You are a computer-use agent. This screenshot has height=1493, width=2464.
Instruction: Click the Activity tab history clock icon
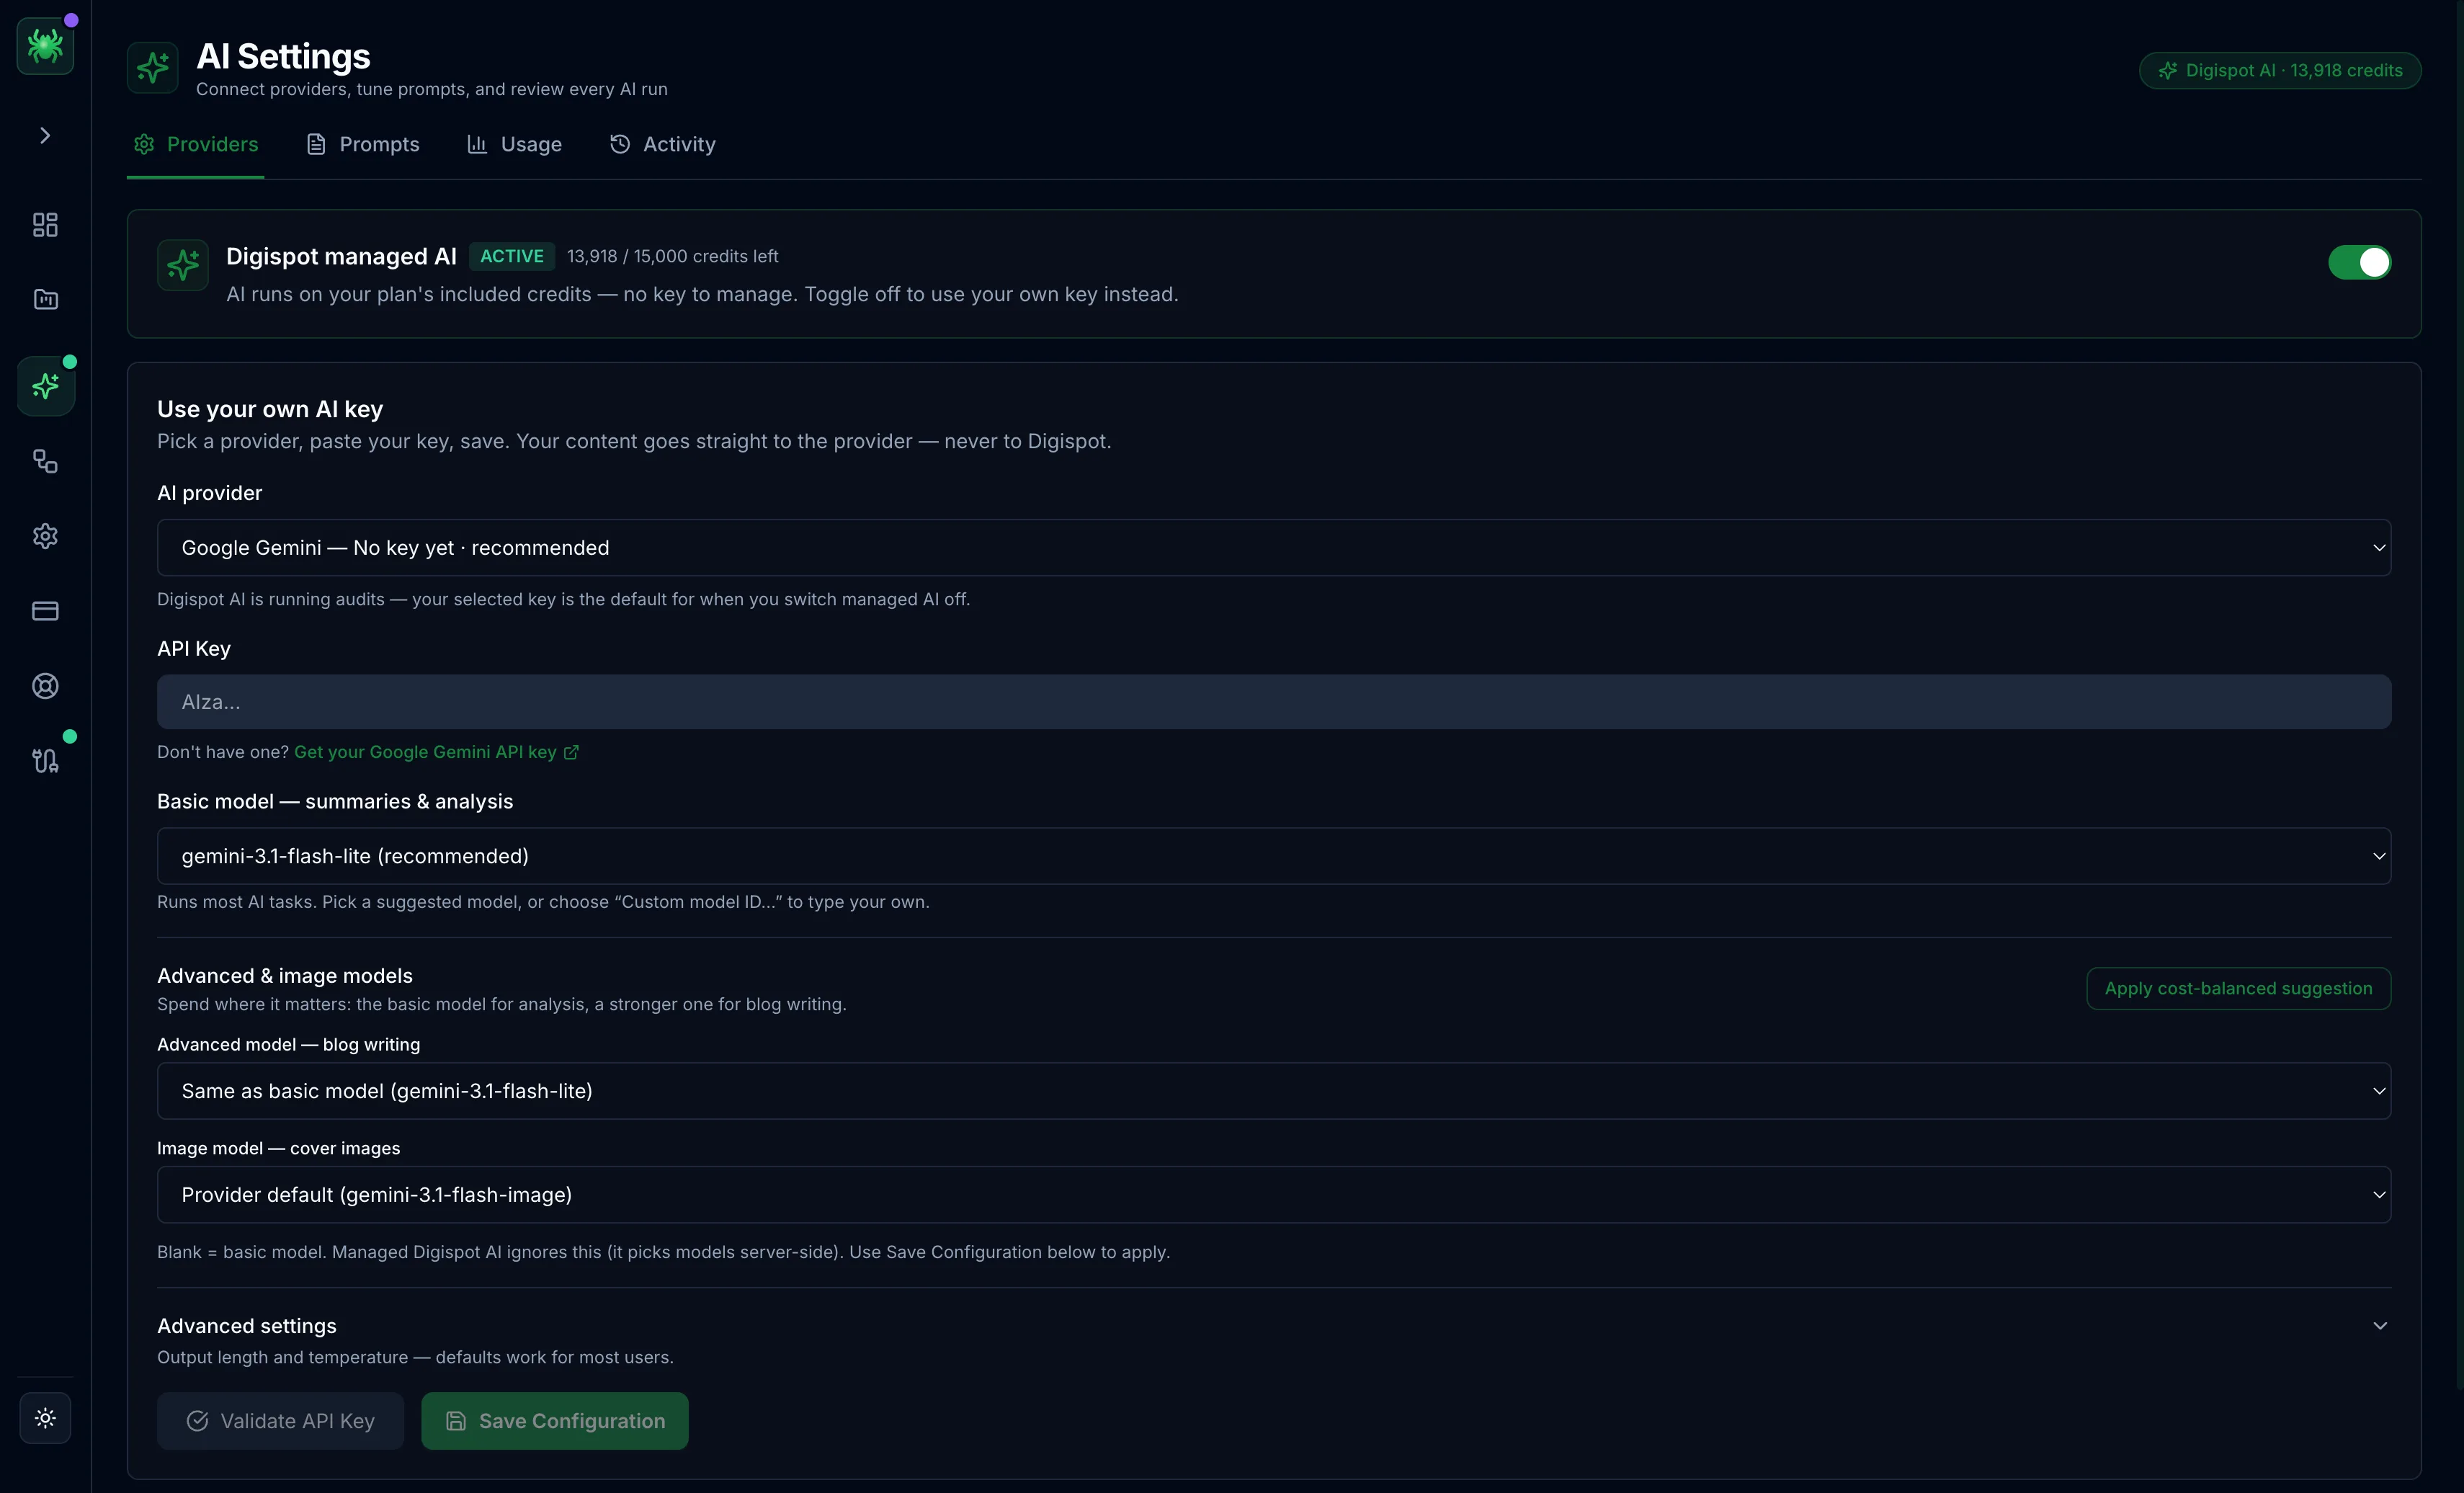(620, 144)
